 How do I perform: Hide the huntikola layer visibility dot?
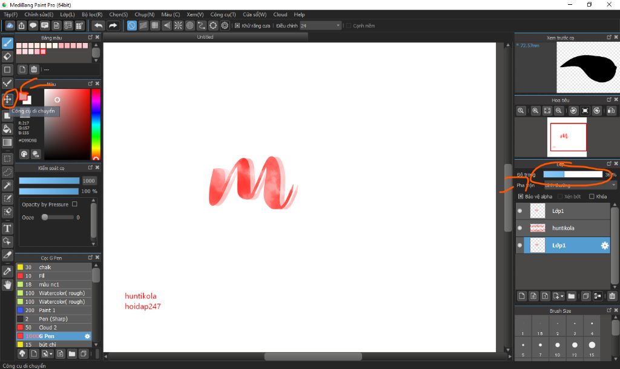pos(519,228)
